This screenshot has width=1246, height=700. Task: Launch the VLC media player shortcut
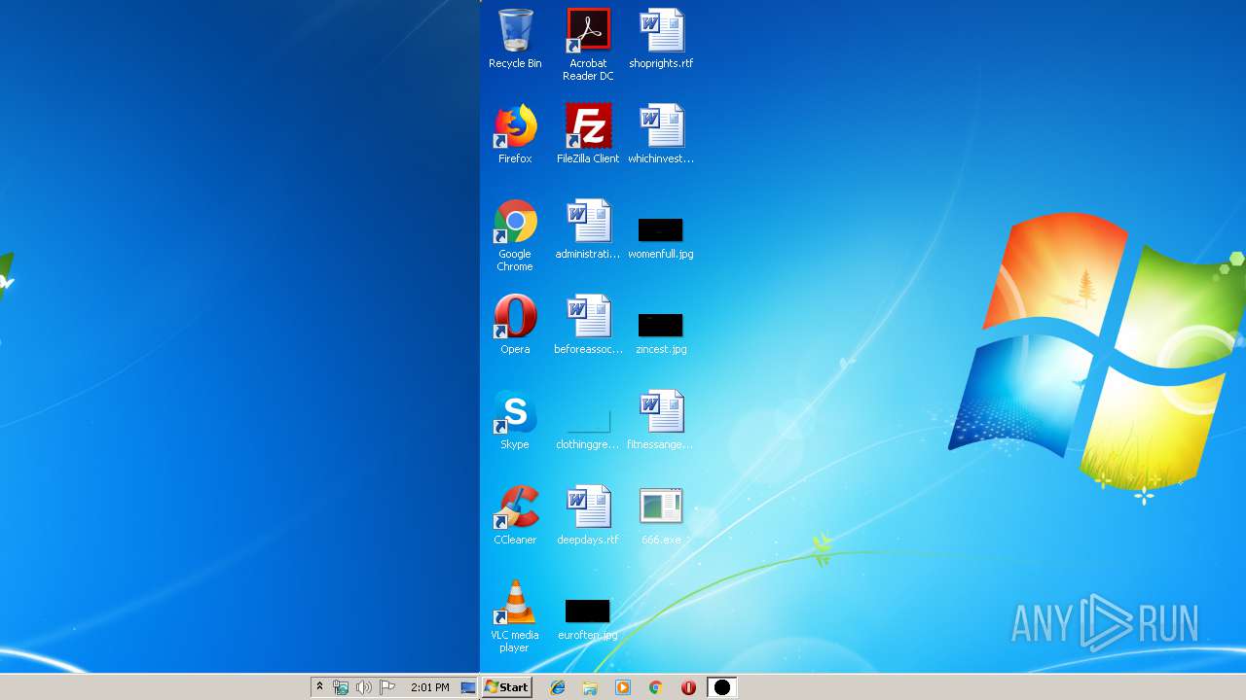coord(515,616)
